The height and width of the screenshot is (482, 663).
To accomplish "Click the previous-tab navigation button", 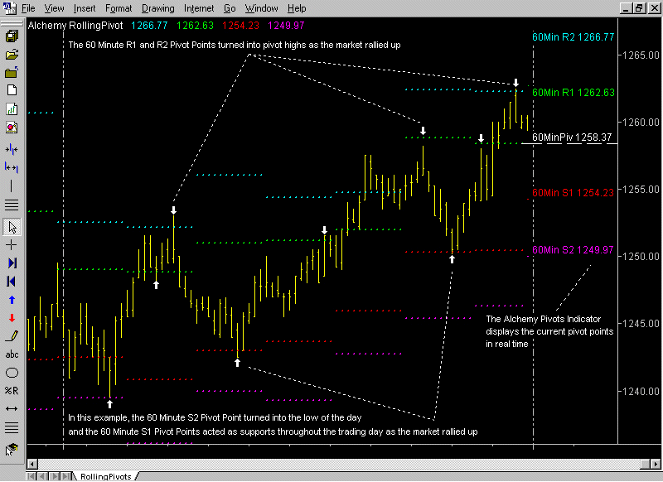I will click(43, 476).
